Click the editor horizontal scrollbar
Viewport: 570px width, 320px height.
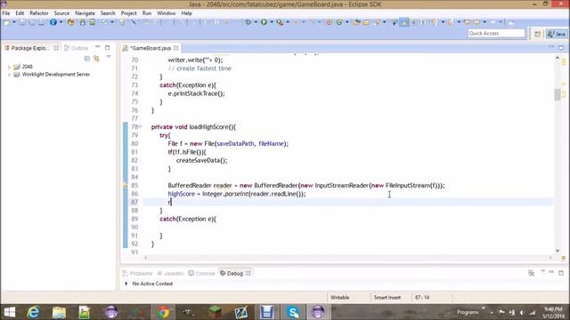pyautogui.click(x=348, y=258)
